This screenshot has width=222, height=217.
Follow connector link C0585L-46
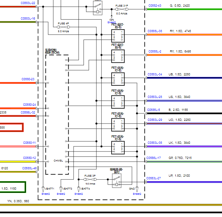[30, 168]
